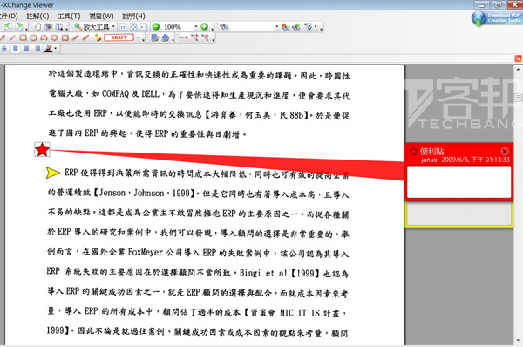Open the zoom percentage dropdown
Screen dimensions: 523x347
point(196,27)
